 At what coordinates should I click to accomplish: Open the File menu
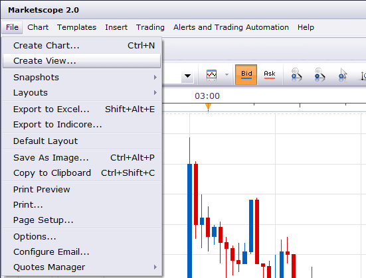[12, 27]
